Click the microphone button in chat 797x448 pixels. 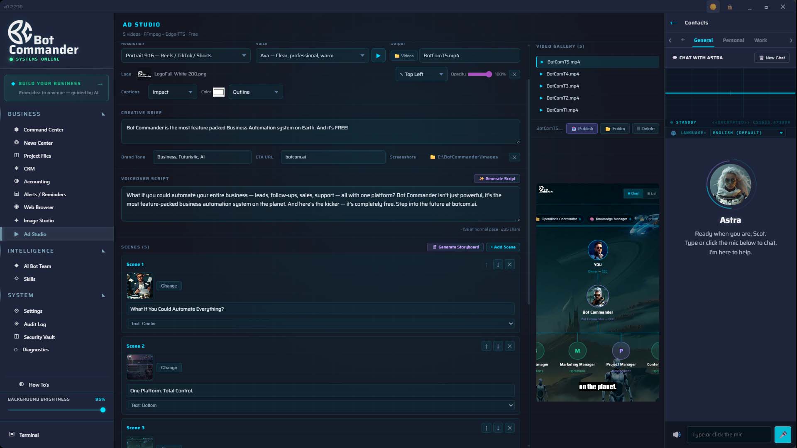[783, 435]
